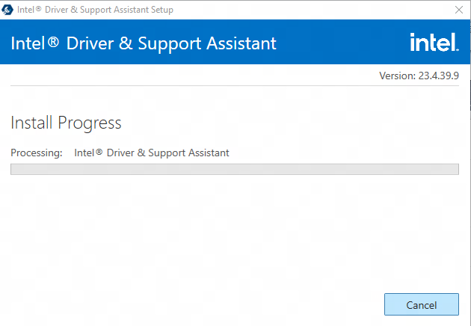The image size is (471, 326).
Task: Close the Setup window
Action: coord(459,10)
